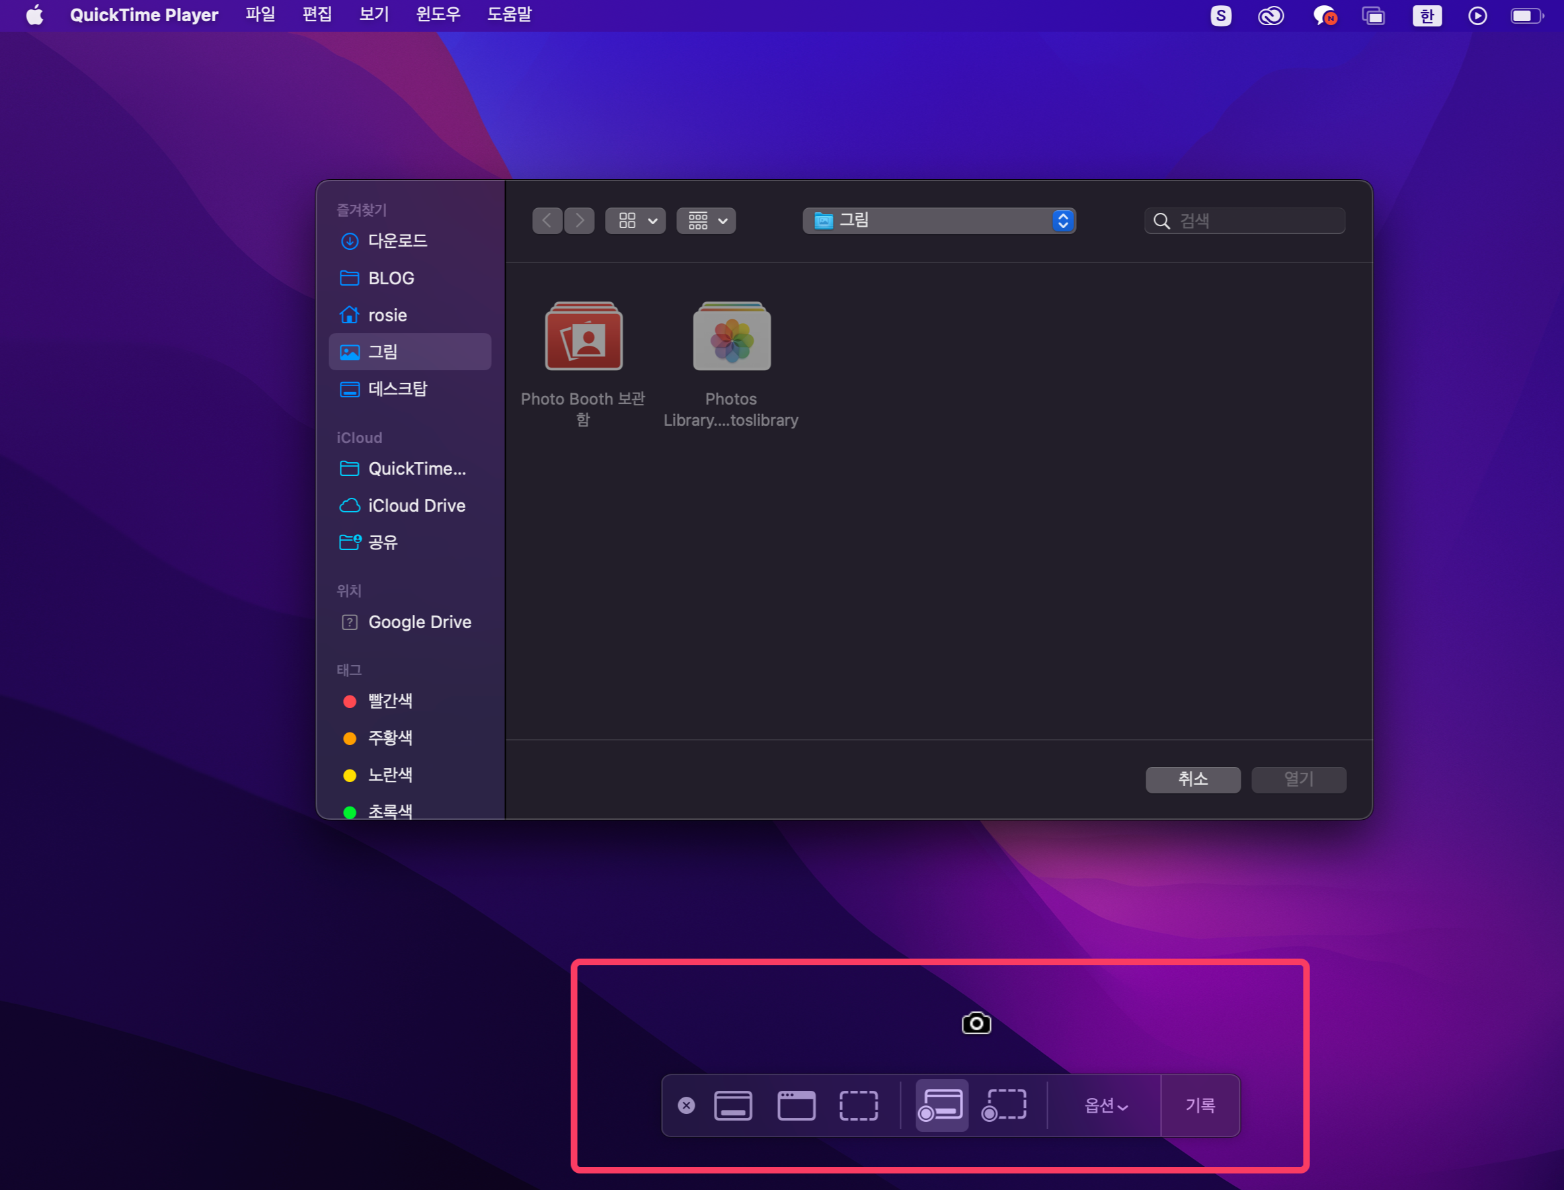Screen dimensions: 1564x1190
Task: Click the 기록 record button
Action: 1200,1105
